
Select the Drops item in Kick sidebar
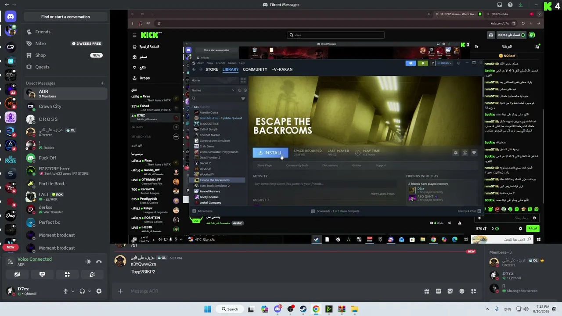click(144, 78)
